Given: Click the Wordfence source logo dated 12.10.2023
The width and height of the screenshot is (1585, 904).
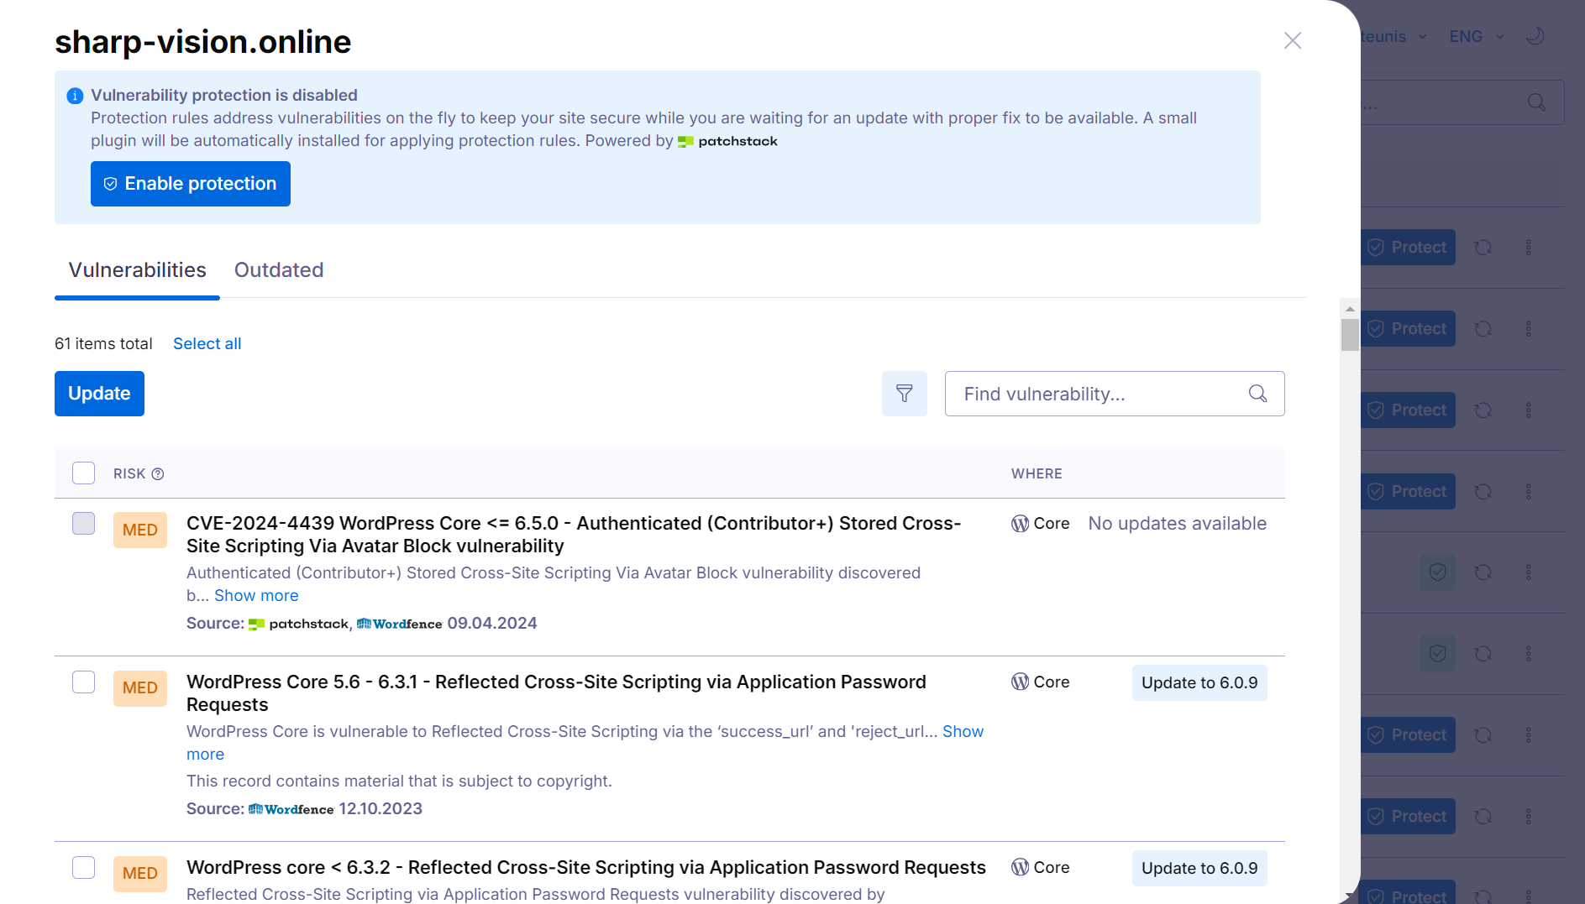Looking at the screenshot, I should point(291,809).
